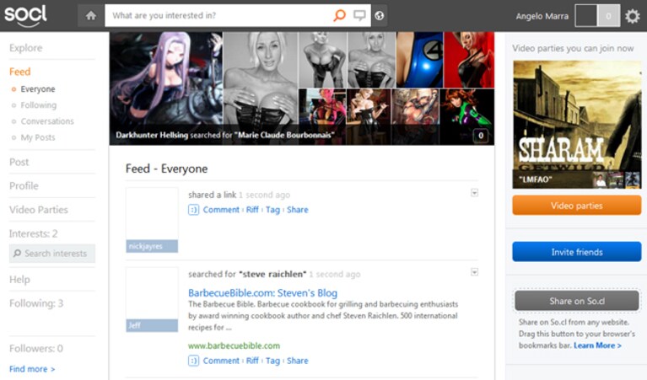
Task: Select Everyone feed filter
Action: click(x=38, y=89)
